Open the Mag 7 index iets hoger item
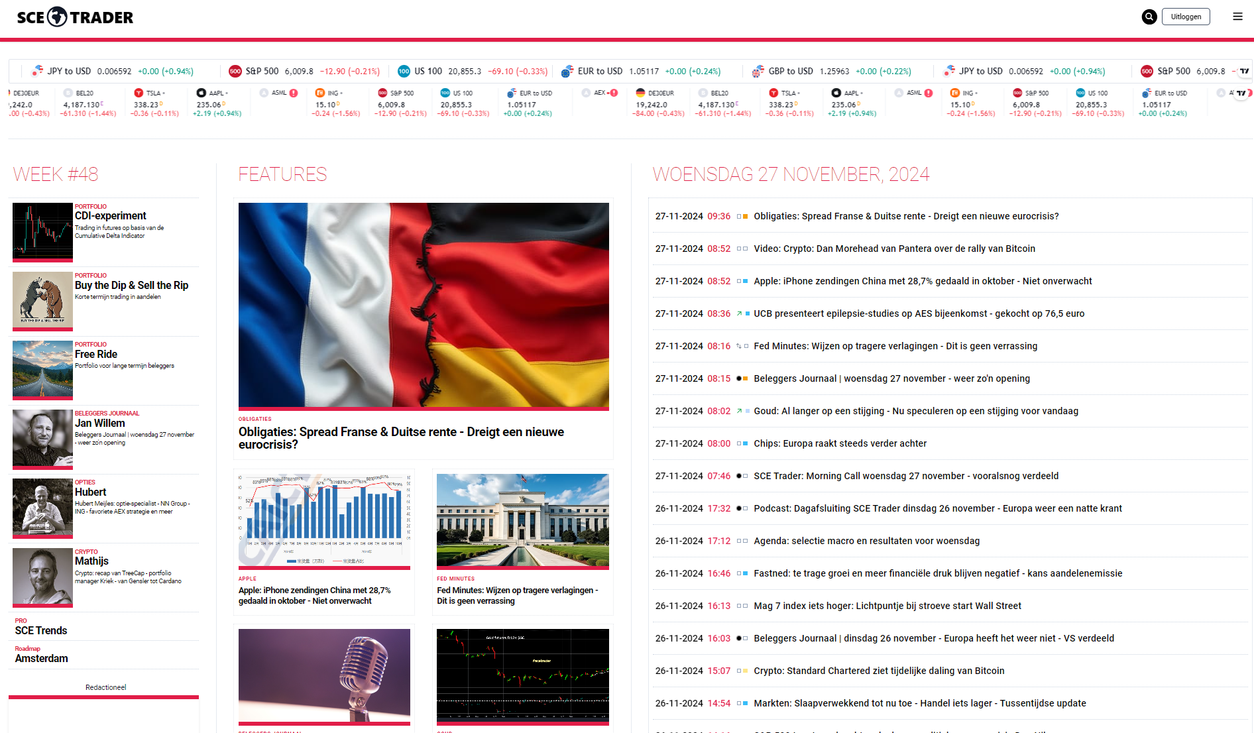 coord(887,606)
